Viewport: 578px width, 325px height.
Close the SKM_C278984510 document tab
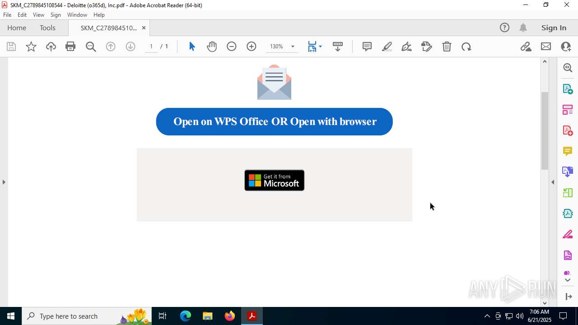tap(144, 28)
